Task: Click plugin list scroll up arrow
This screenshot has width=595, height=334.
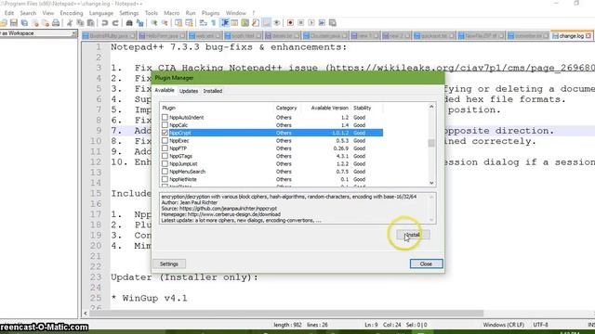Action: tap(431, 108)
